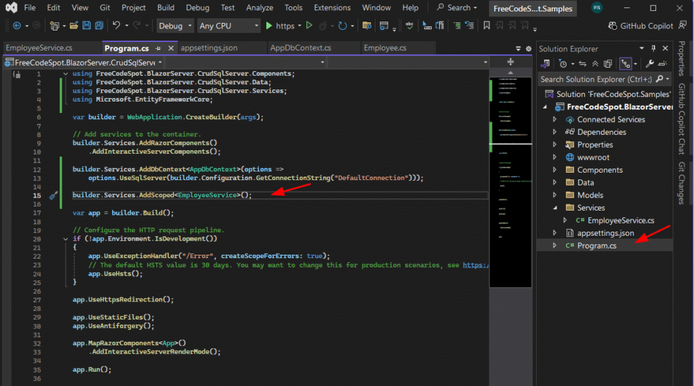Click the GitHub Copilot icon

coord(613,26)
